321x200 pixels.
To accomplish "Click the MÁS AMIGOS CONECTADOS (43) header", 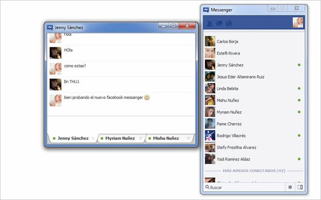I will (x=254, y=171).
